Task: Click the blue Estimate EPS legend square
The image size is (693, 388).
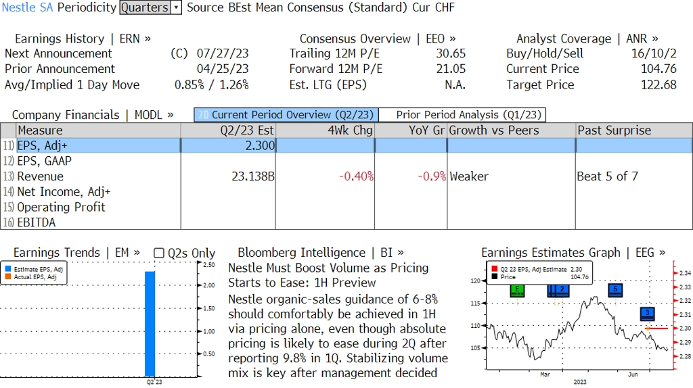Action: click(8, 269)
